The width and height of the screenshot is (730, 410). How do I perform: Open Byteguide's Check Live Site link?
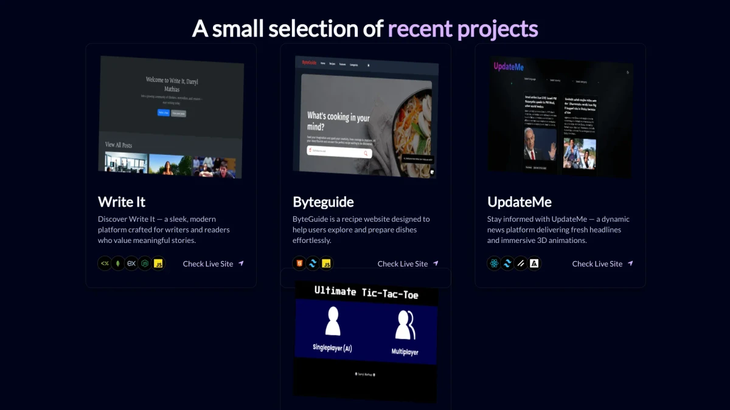(x=403, y=264)
